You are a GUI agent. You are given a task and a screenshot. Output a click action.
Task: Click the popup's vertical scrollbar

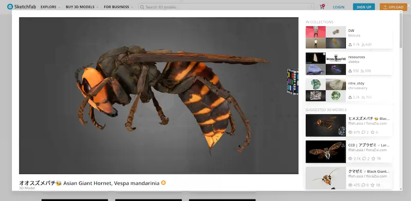(x=401, y=30)
